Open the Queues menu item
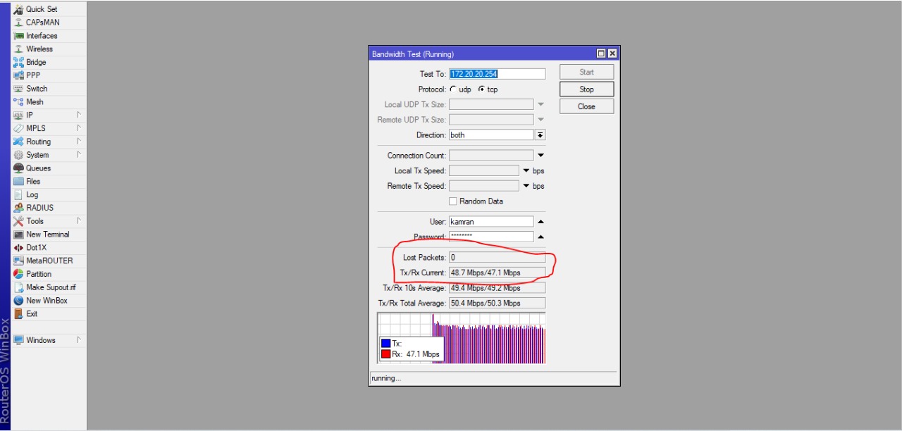This screenshot has height=431, width=902. pyautogui.click(x=49, y=168)
